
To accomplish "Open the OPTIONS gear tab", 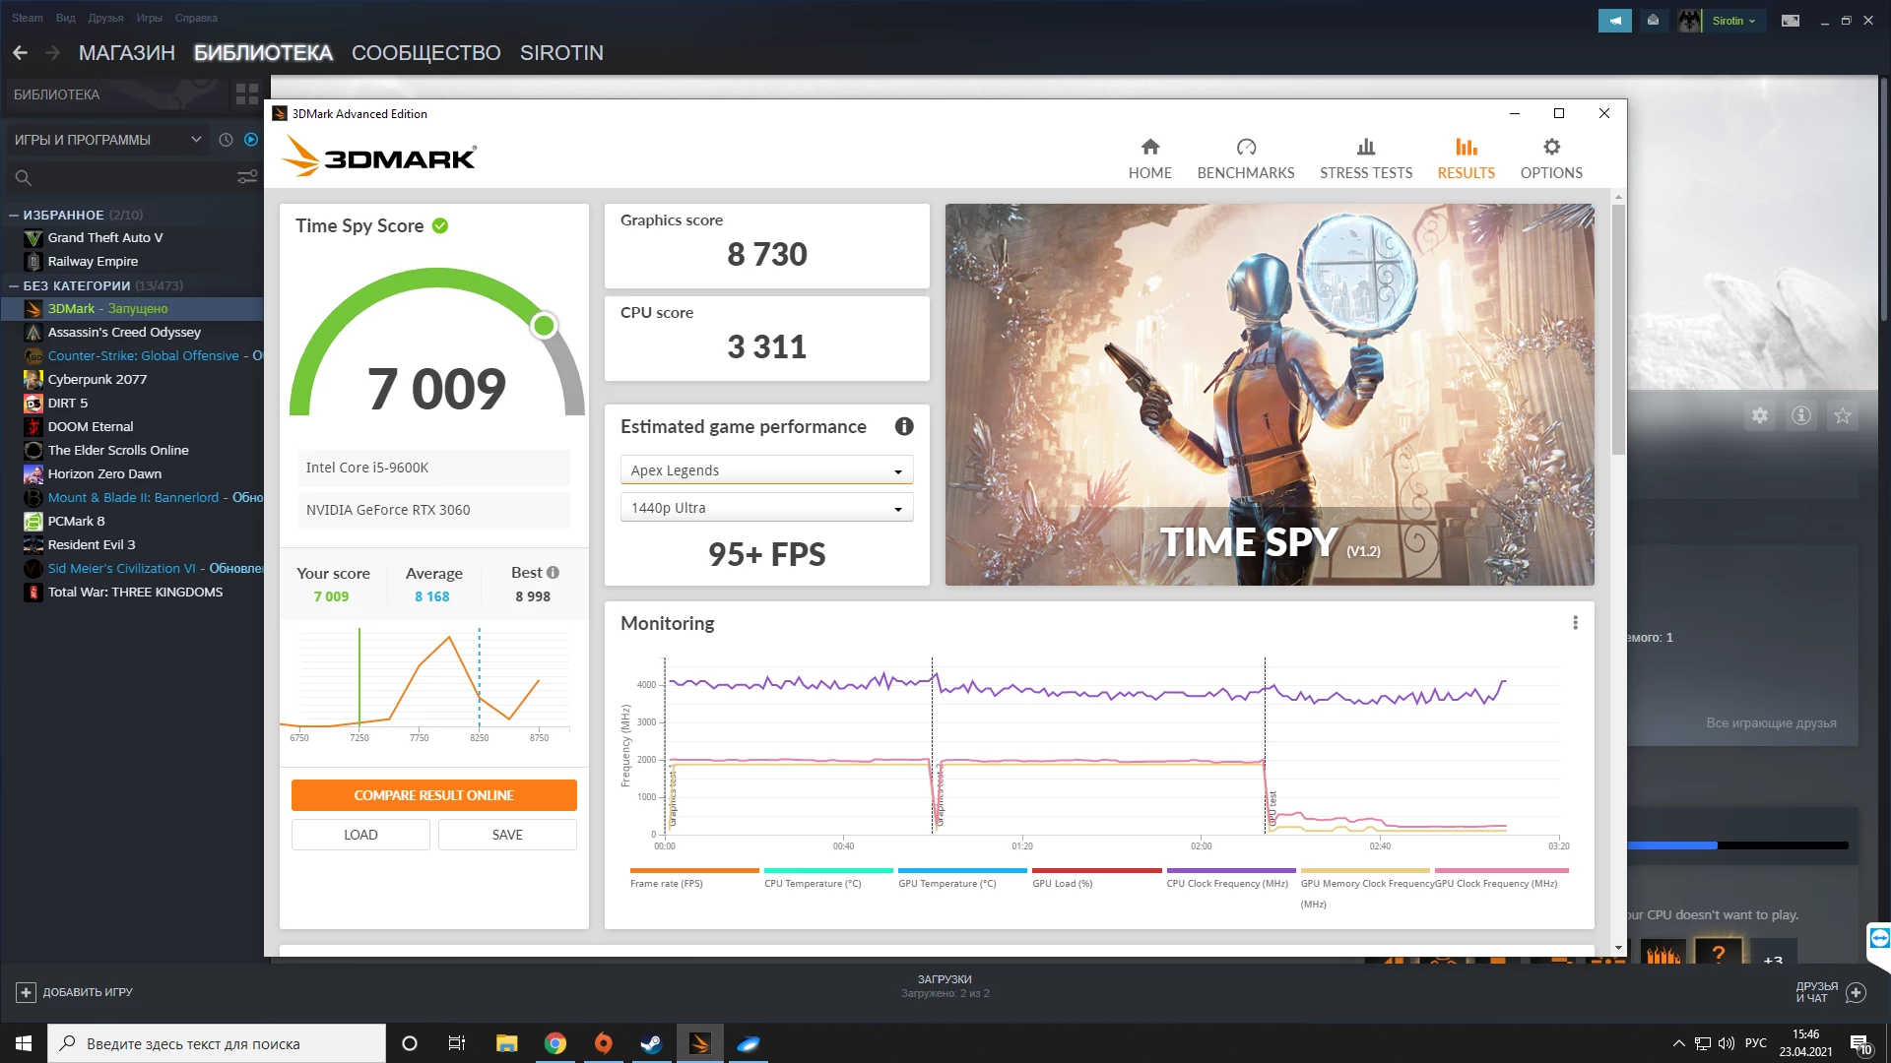I will pos(1551,158).
